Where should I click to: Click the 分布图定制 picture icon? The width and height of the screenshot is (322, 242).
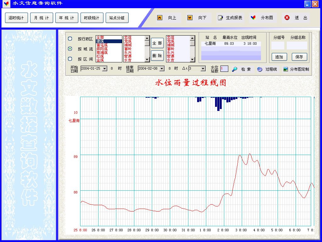tap(286, 69)
